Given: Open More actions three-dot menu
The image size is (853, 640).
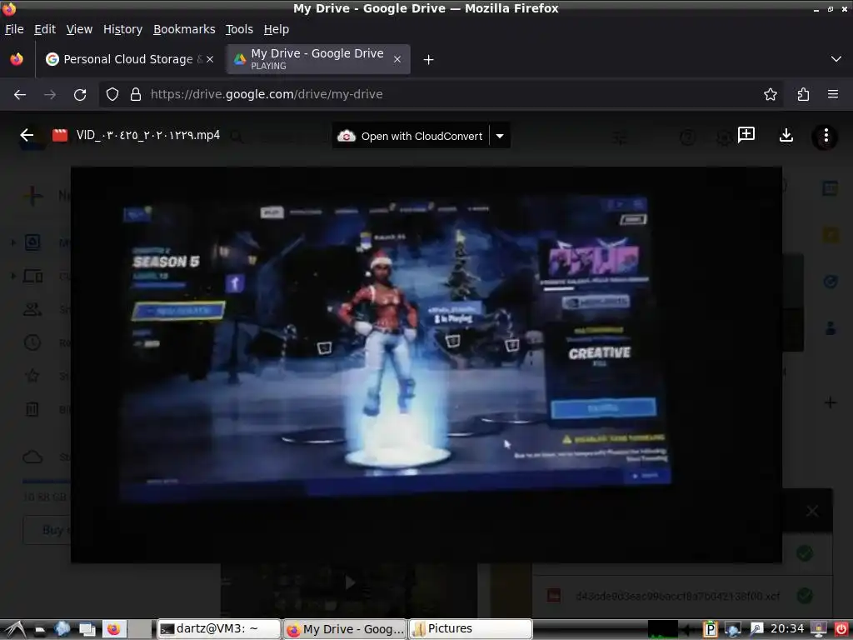Looking at the screenshot, I should tap(826, 136).
